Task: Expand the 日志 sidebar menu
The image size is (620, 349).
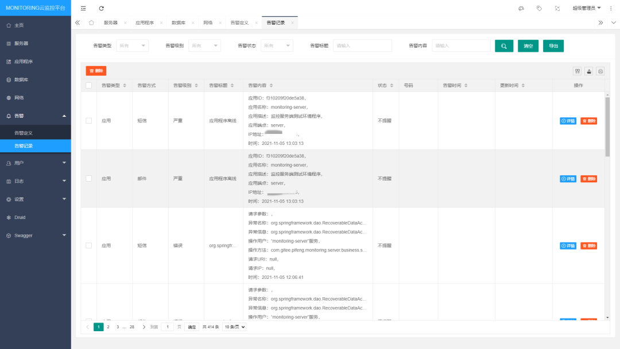Action: [36, 182]
